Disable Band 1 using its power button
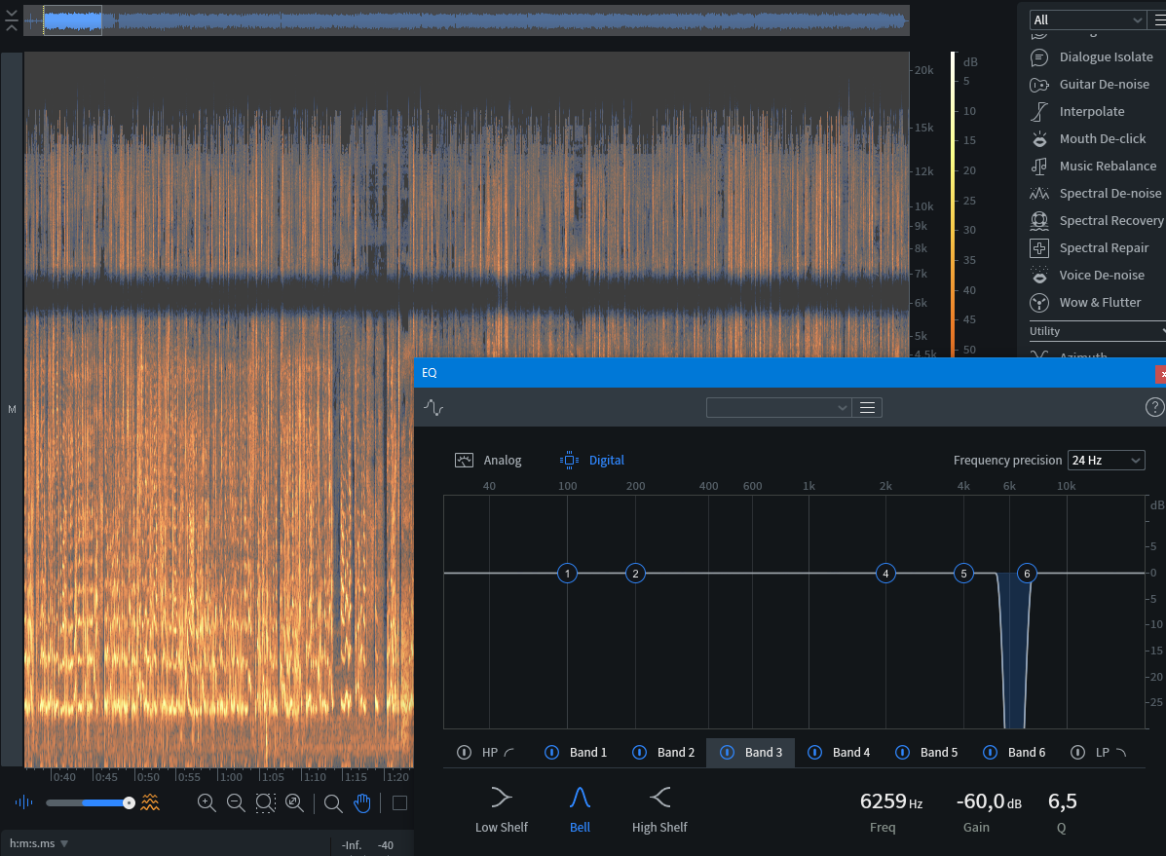This screenshot has width=1166, height=856. click(x=551, y=752)
